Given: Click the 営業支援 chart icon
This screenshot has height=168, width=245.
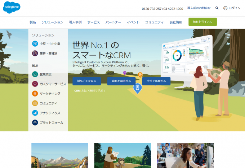Looking at the screenshot, I should 35,74.
